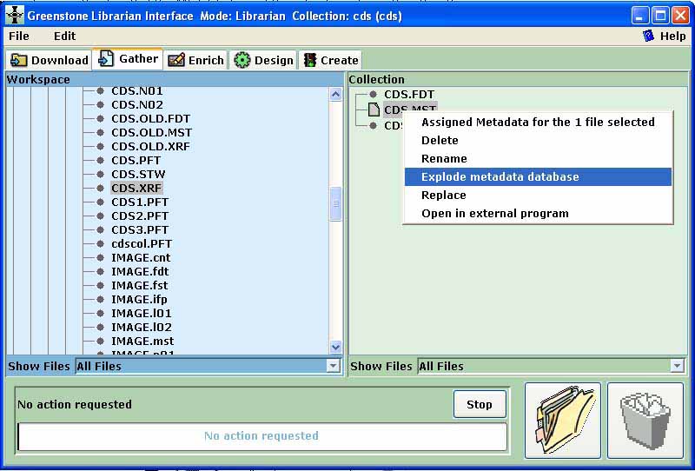
Task: Go to the Create tab
Action: pos(330,60)
